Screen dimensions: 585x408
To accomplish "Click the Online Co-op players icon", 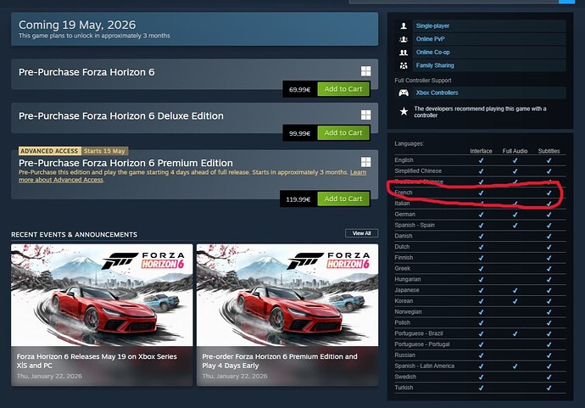I will coord(404,53).
